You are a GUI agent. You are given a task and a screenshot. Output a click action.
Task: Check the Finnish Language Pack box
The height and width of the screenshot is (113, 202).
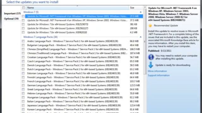point(23,77)
